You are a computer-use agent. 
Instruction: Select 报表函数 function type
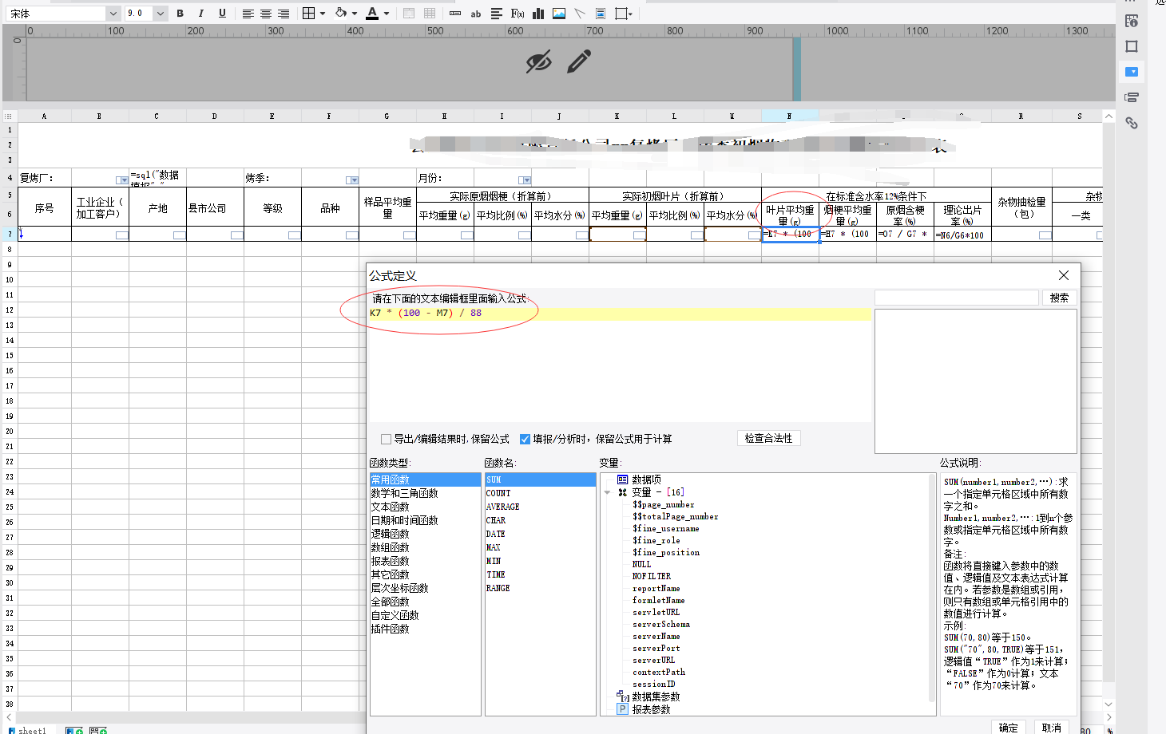tap(390, 561)
